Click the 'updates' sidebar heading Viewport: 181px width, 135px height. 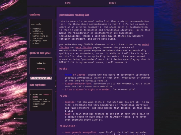pyautogui.click(x=35, y=15)
